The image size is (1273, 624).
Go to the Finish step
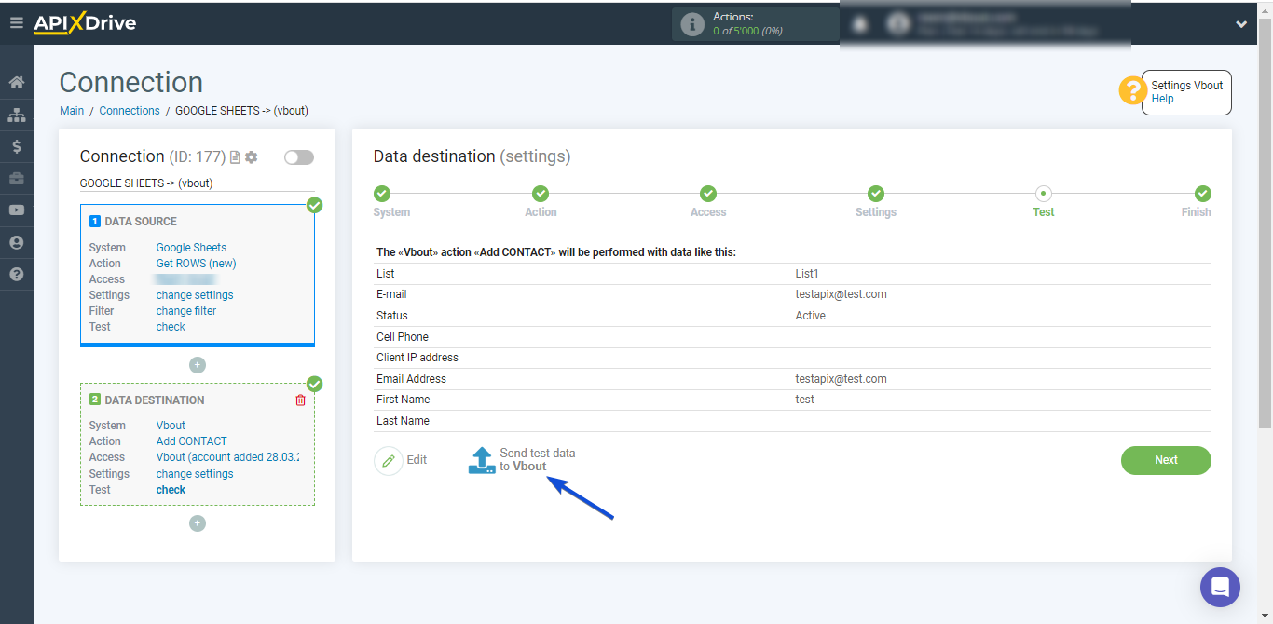pos(1203,194)
